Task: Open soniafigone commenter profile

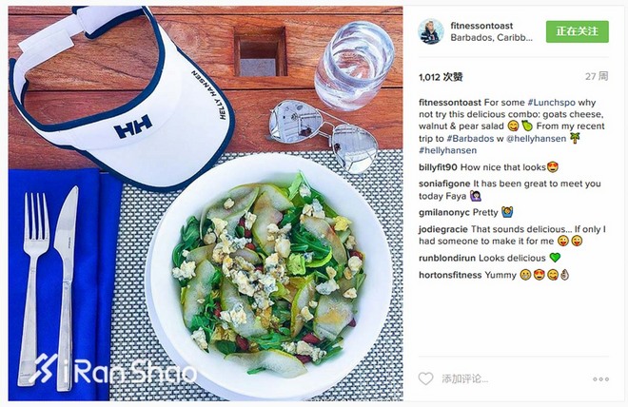Action: click(x=444, y=184)
